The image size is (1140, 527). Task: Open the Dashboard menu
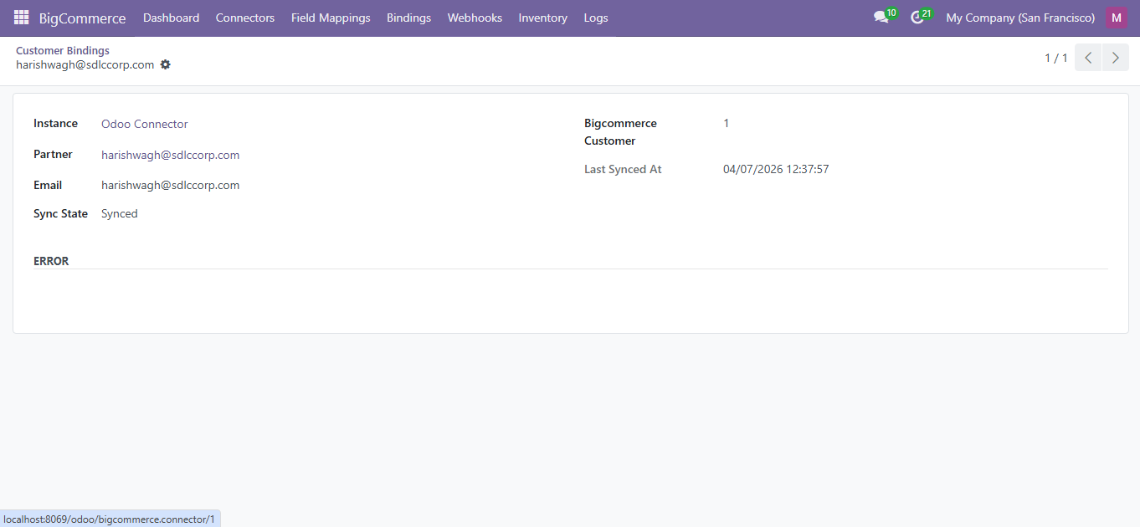[171, 18]
